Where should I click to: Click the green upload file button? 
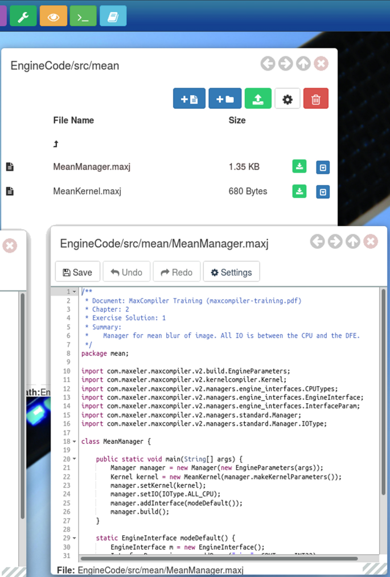tap(258, 99)
